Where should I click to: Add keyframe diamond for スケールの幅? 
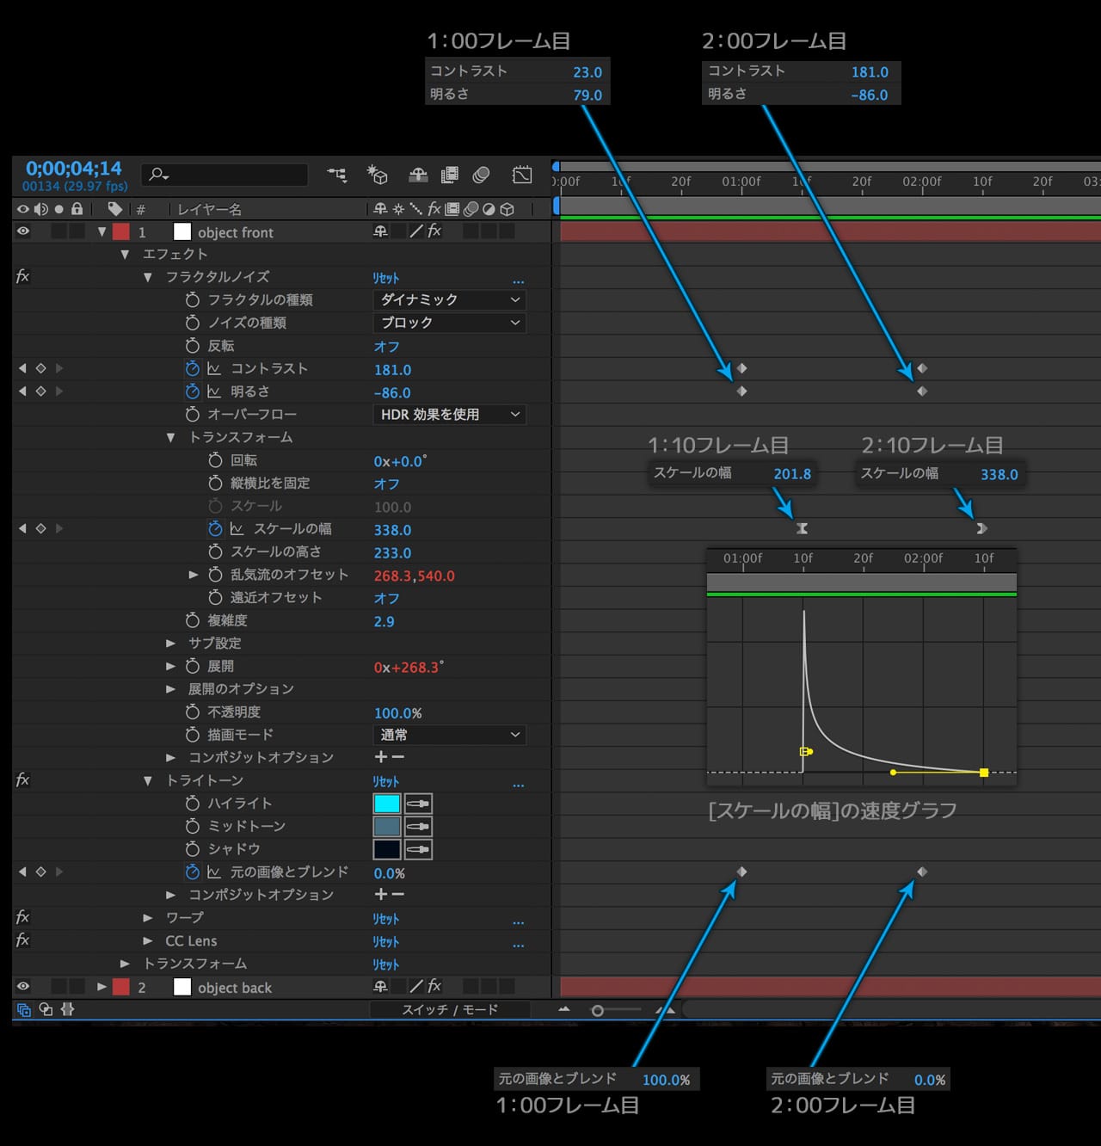point(40,529)
